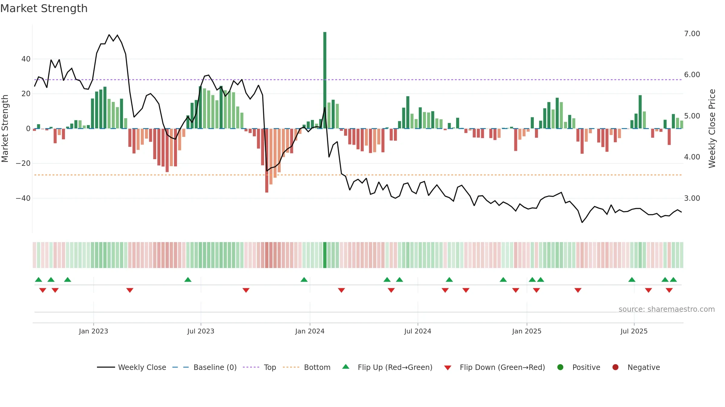725x407 pixels.
Task: Click the source: sharemaestro.com text
Action: [x=667, y=309]
